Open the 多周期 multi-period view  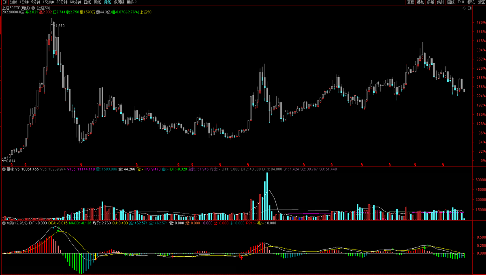click(119, 2)
